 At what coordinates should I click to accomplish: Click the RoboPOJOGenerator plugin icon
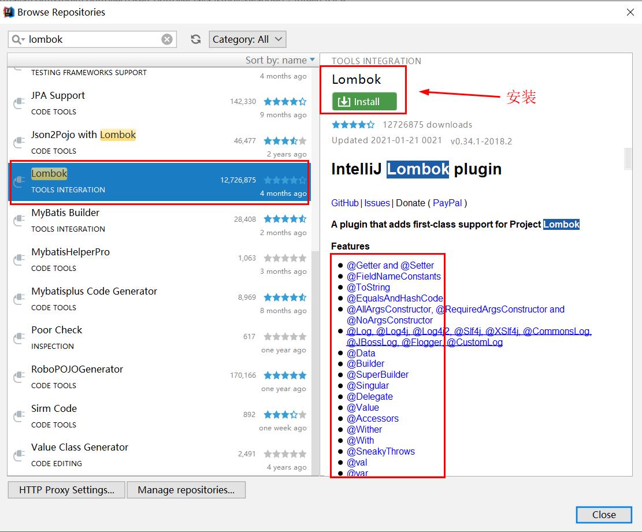click(x=18, y=377)
